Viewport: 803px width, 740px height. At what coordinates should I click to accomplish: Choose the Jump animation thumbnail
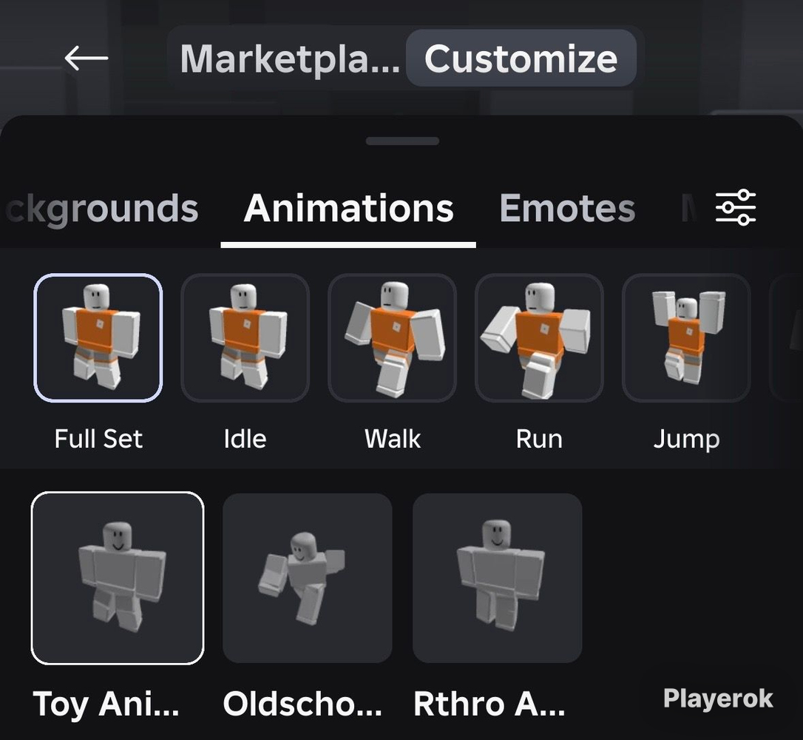tap(686, 337)
